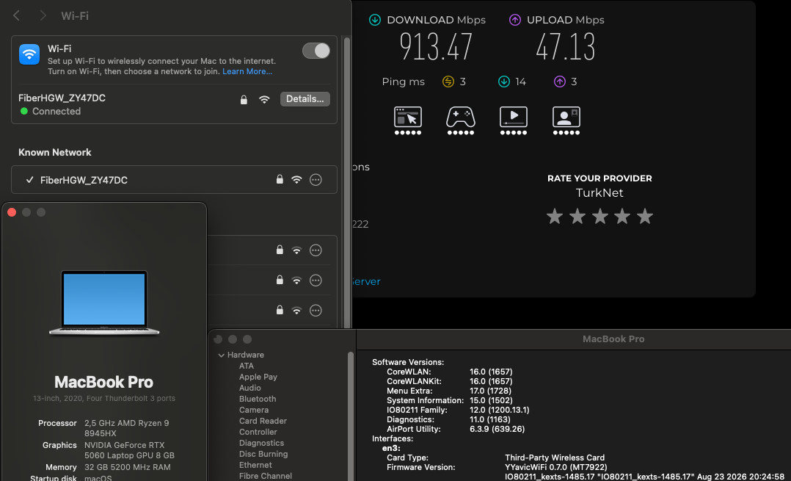This screenshot has width=791, height=481.
Task: Click the TurkNet provider name
Action: pos(599,193)
